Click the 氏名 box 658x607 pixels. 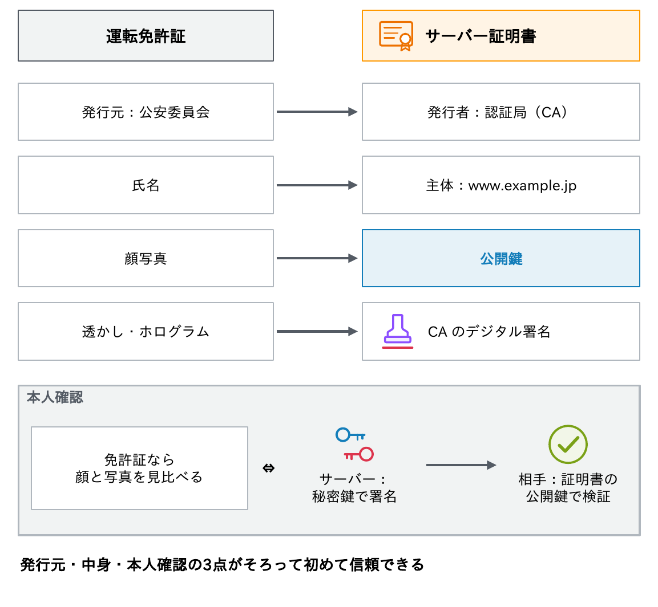coord(146,185)
